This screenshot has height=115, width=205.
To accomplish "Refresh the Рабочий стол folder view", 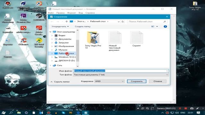I will pyautogui.click(x=123, y=21).
